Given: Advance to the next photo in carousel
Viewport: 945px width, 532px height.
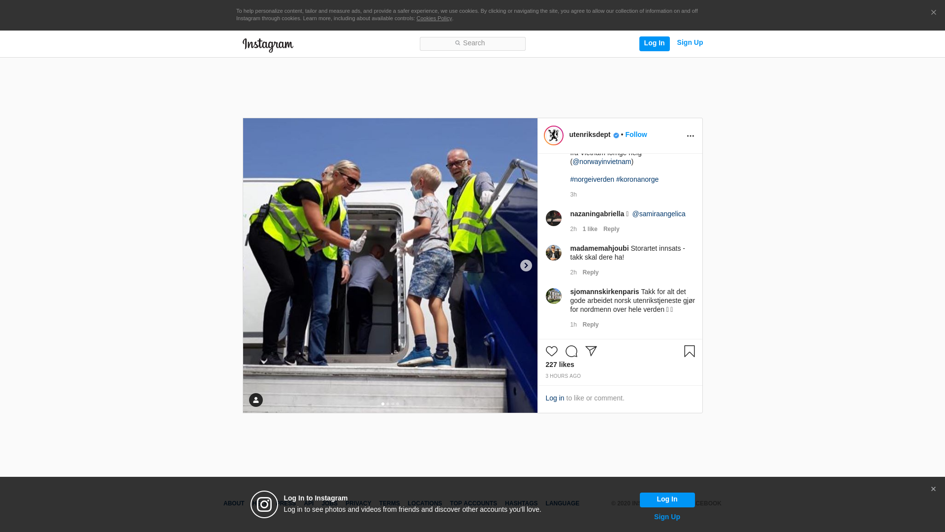Looking at the screenshot, I should (526, 266).
